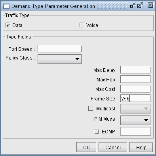
Task: Uncheck the Data traffic type checkbox
Action: (8, 25)
